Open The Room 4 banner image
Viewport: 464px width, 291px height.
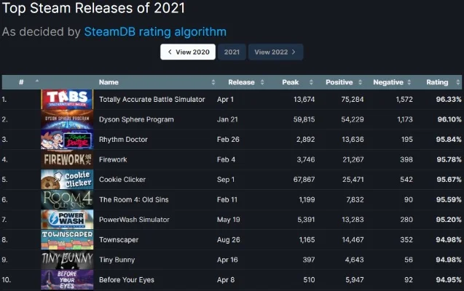[67, 199]
